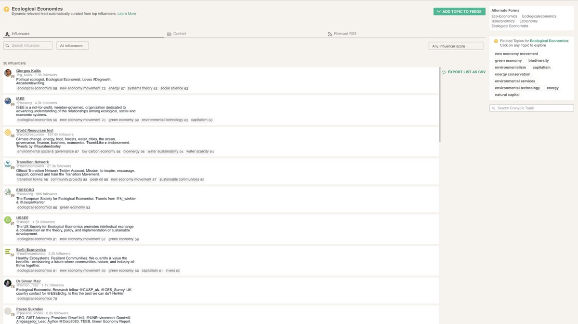Image resolution: width=578 pixels, height=324 pixels.
Task: Select related topic environmentalism
Action: 510,67
